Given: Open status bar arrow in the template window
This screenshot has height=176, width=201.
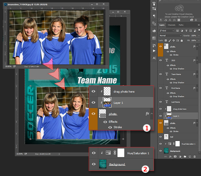Looking at the screenshot, I should [x=59, y=154].
